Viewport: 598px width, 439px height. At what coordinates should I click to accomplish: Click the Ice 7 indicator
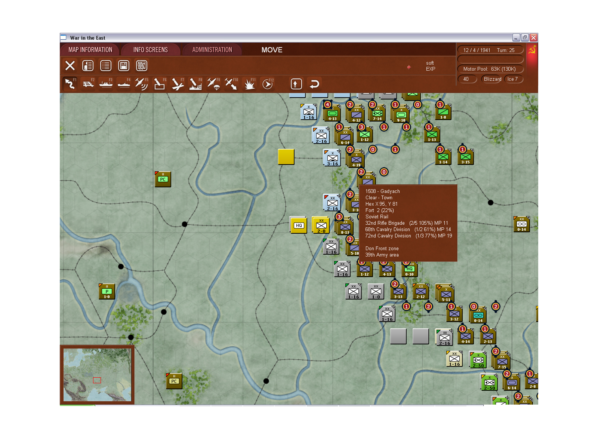[x=513, y=79]
